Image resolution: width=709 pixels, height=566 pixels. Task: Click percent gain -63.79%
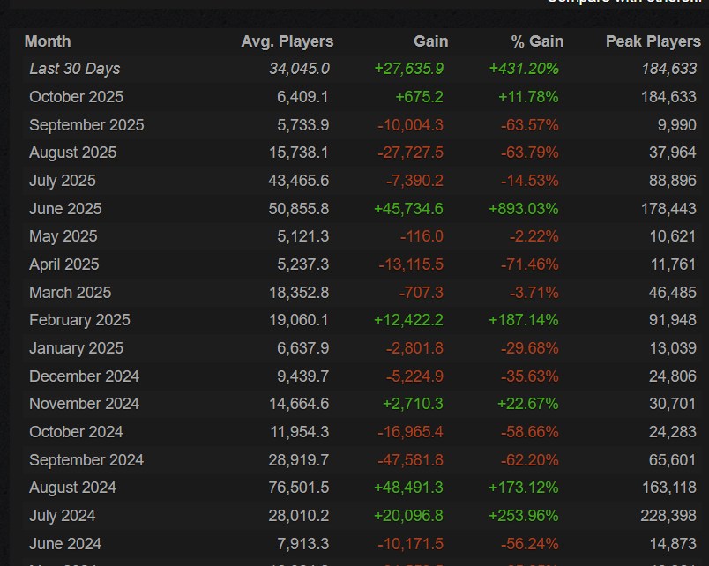tap(529, 153)
